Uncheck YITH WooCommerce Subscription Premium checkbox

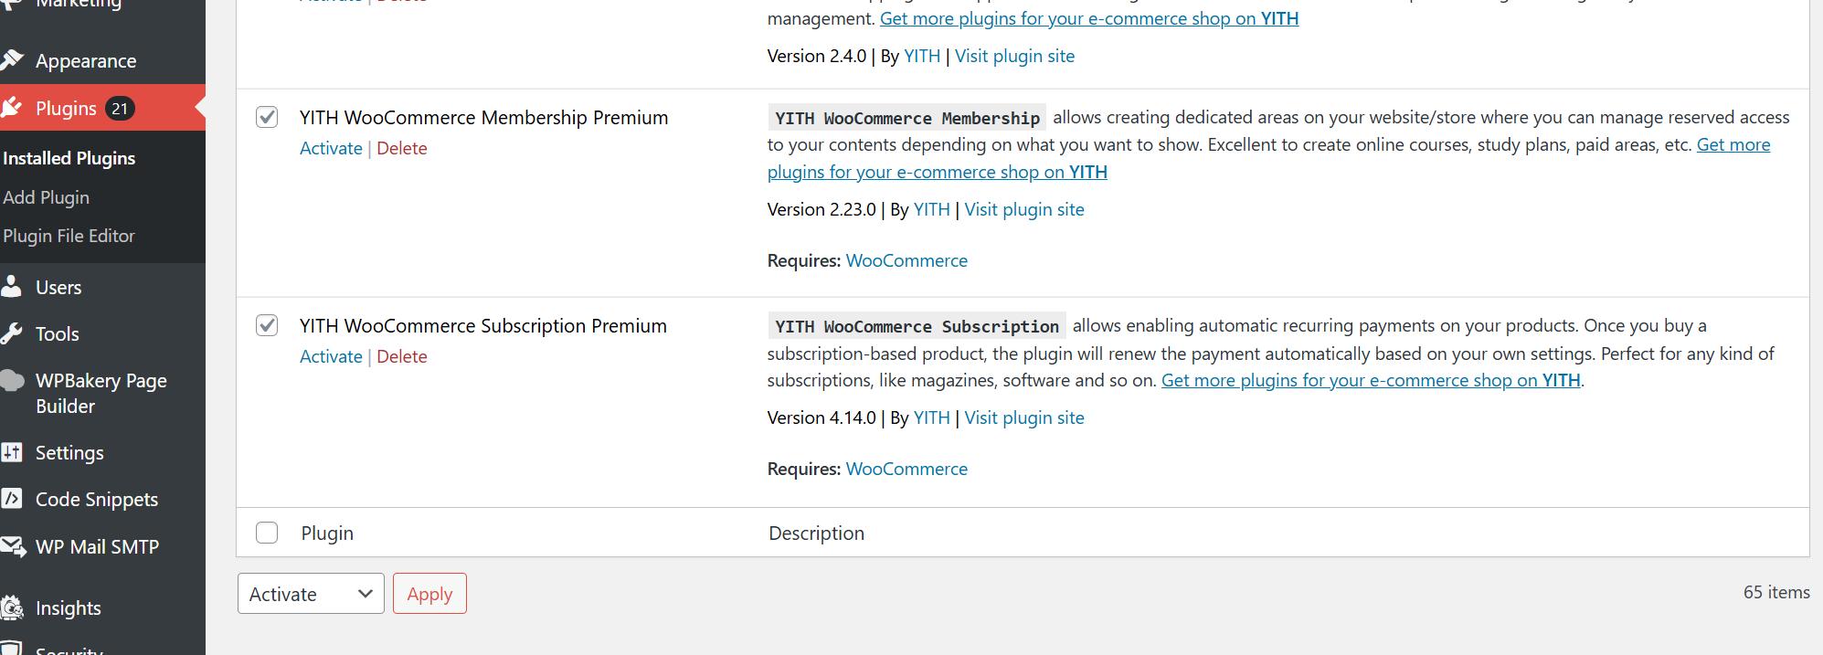tap(267, 325)
